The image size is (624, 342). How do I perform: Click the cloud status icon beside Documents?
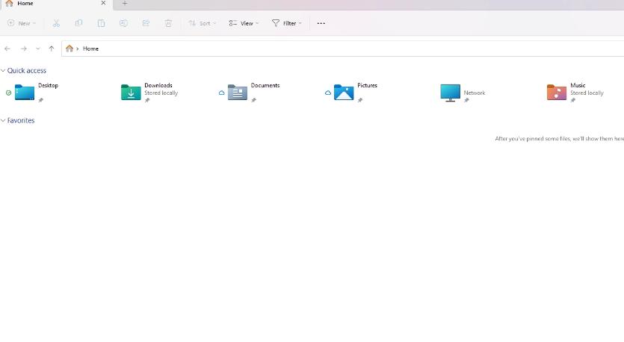click(222, 93)
